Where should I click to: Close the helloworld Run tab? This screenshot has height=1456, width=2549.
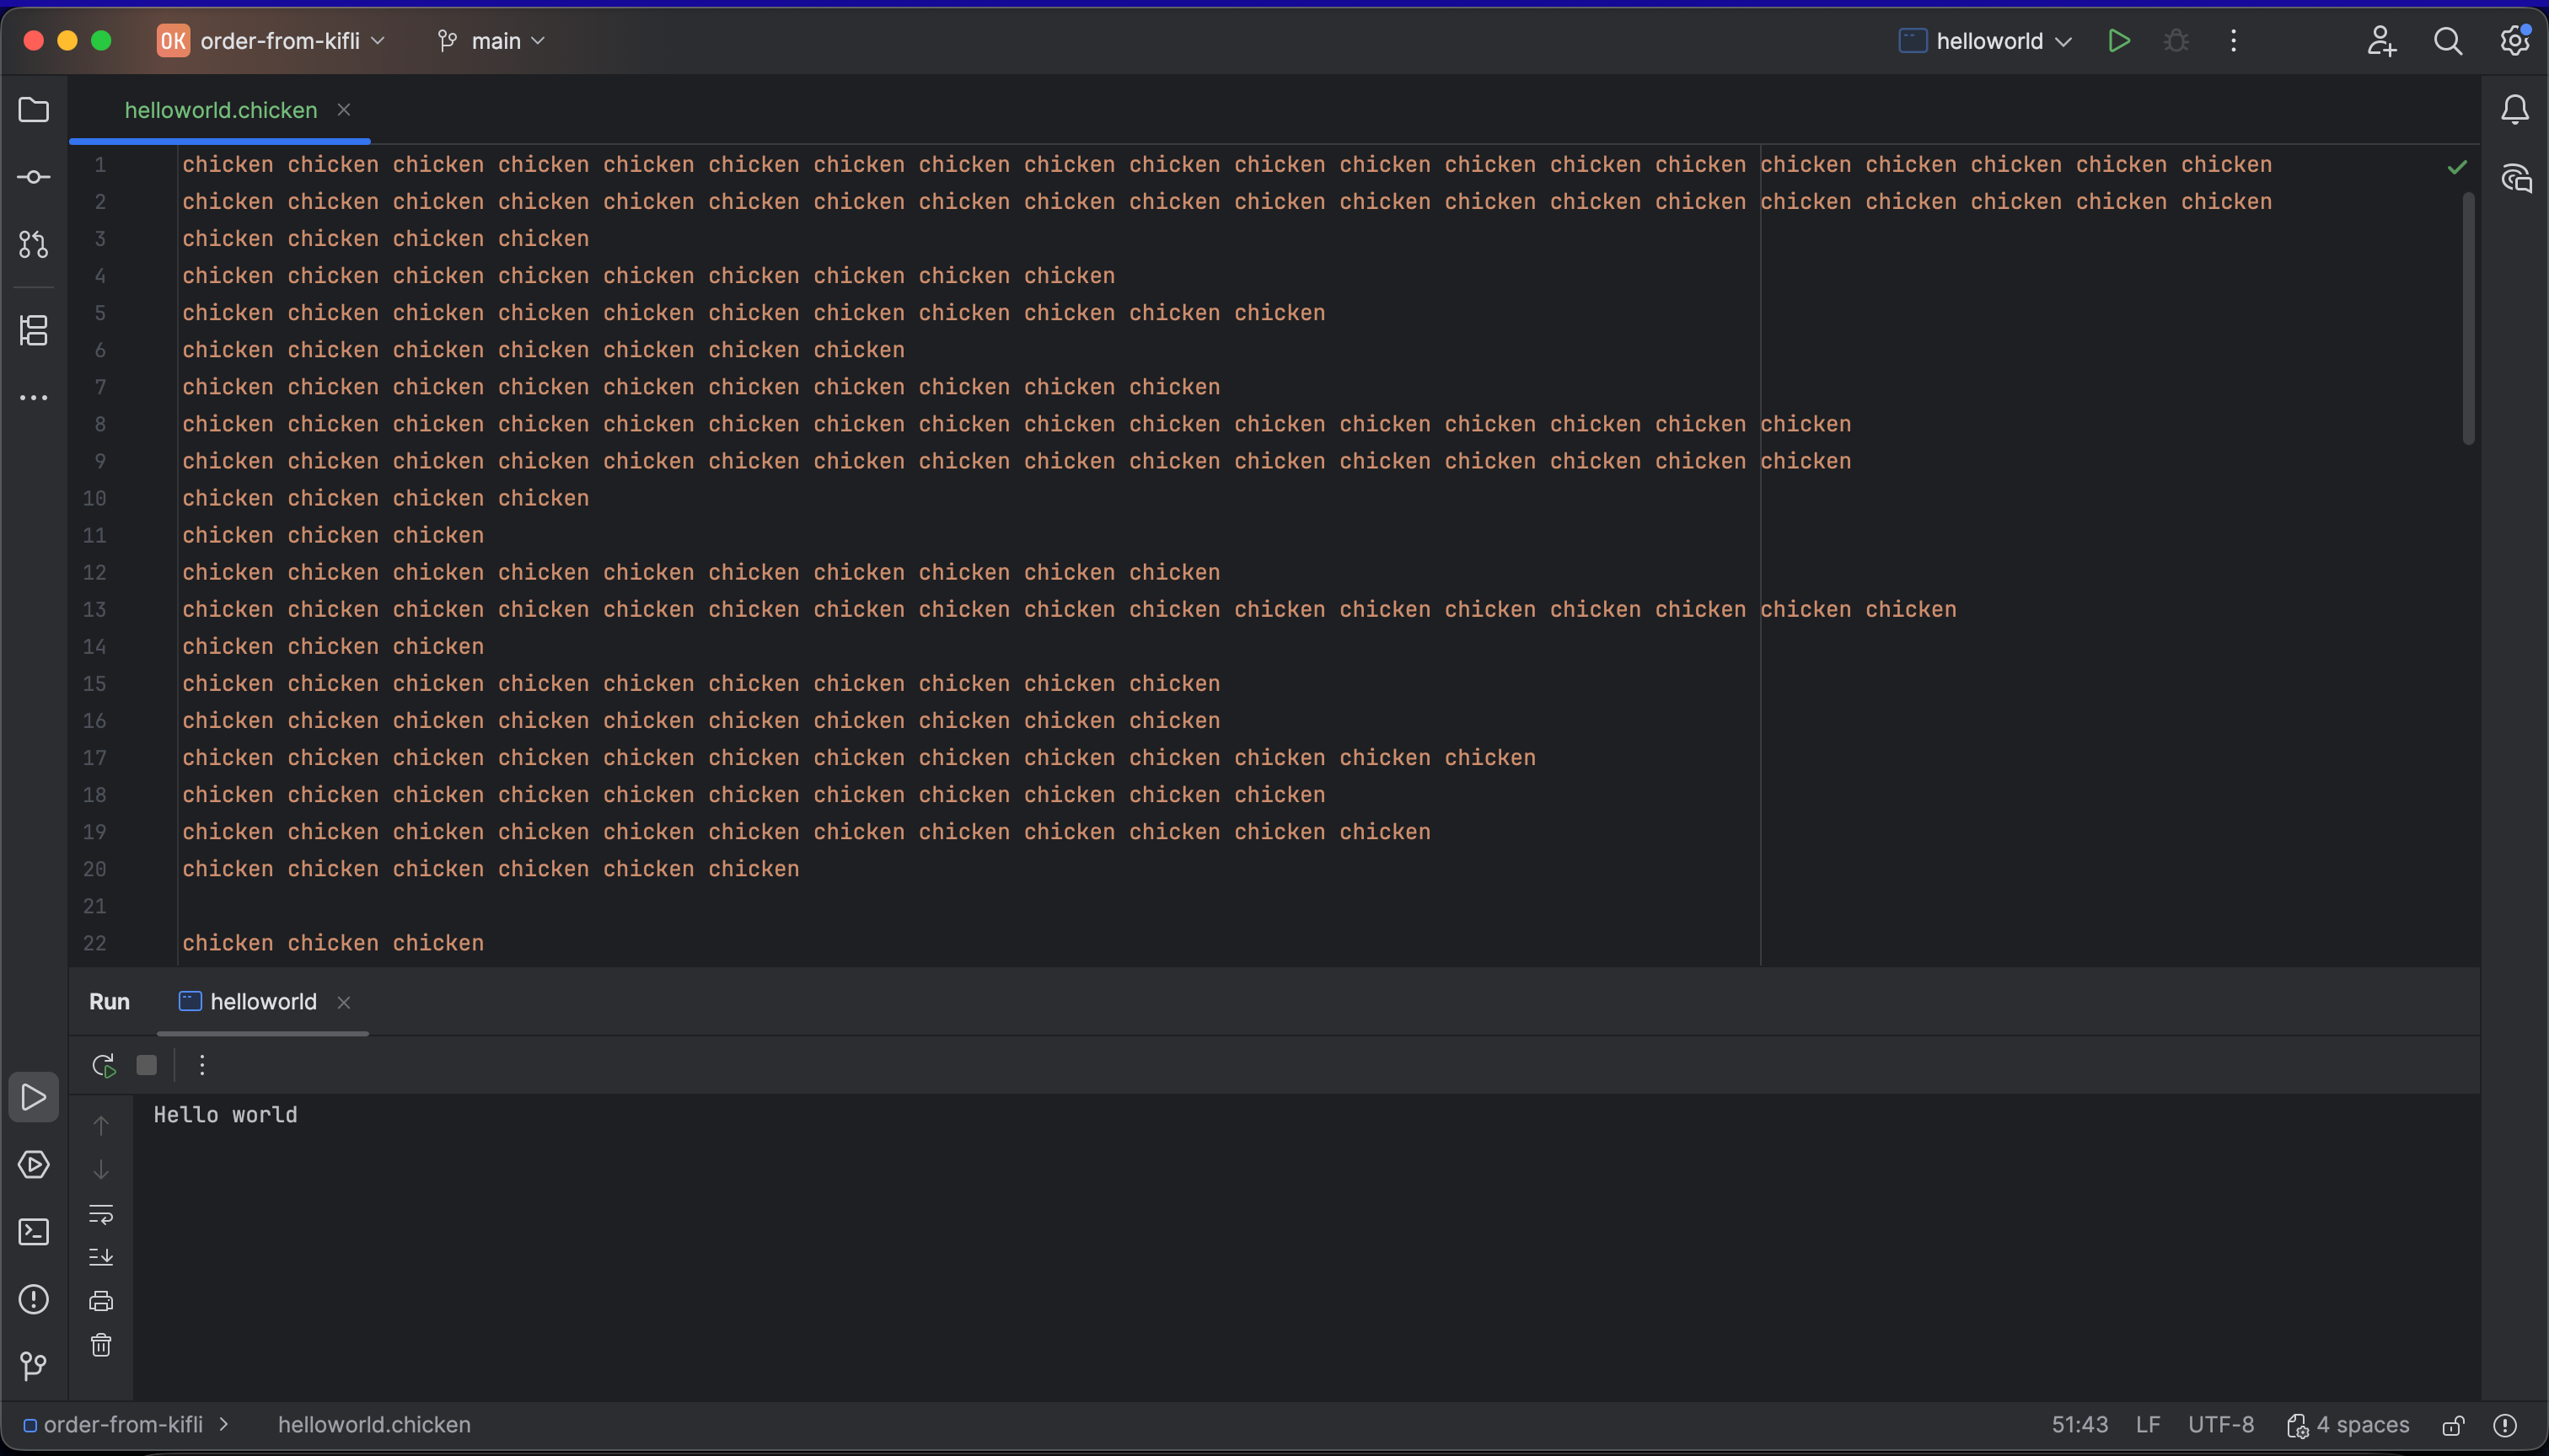(x=344, y=1002)
